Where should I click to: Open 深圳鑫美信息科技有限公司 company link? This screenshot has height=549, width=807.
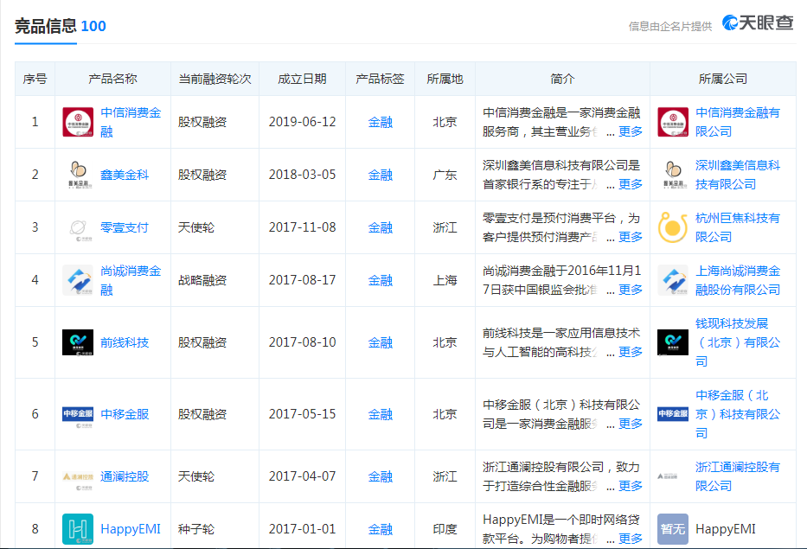737,175
